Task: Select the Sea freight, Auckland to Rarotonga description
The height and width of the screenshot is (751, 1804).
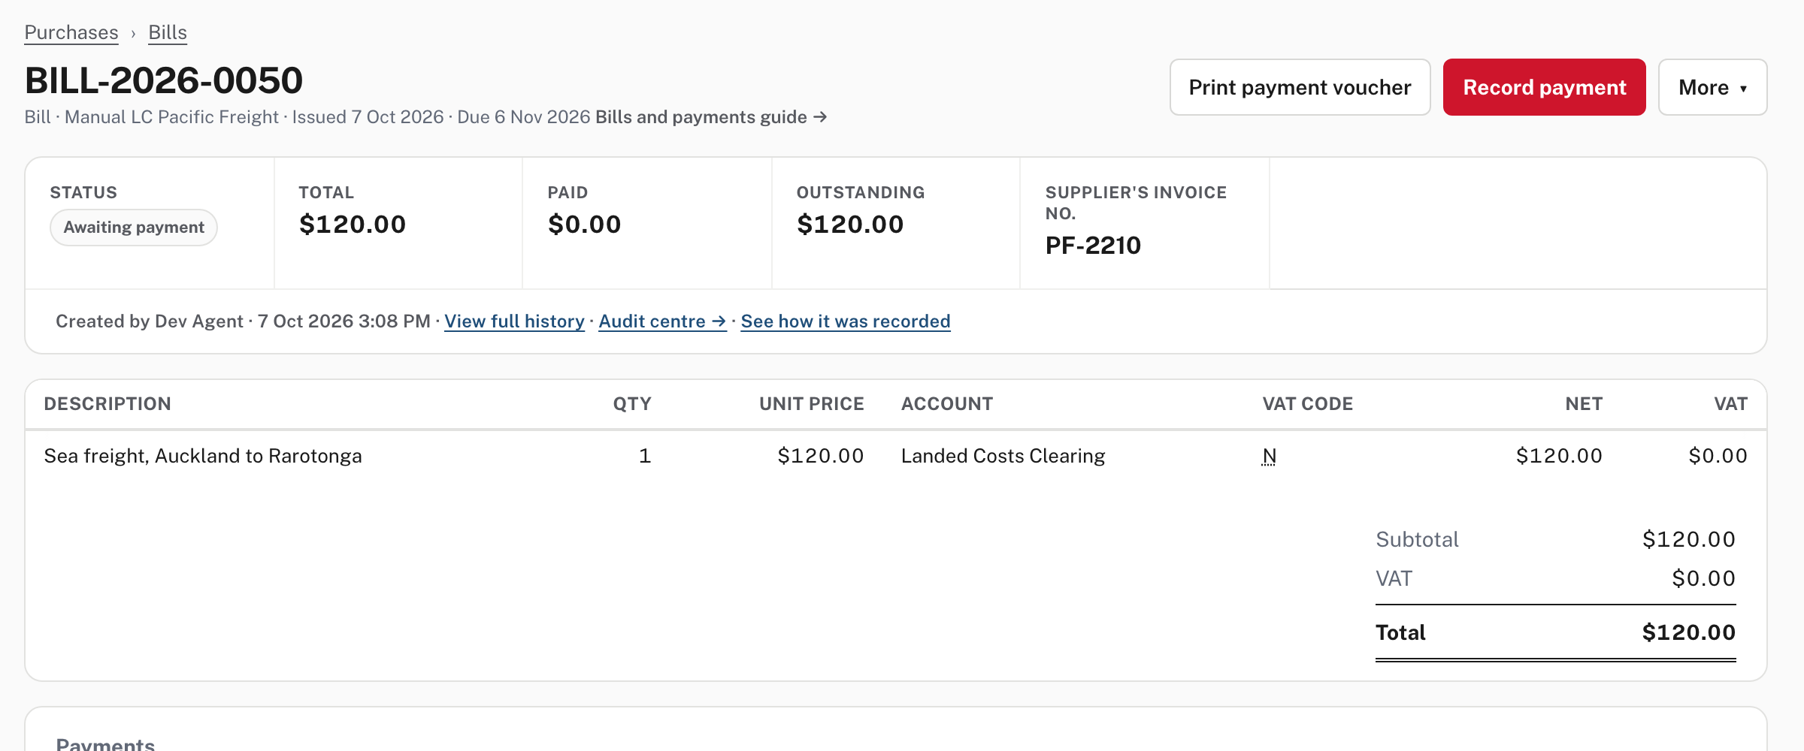Action: point(203,456)
